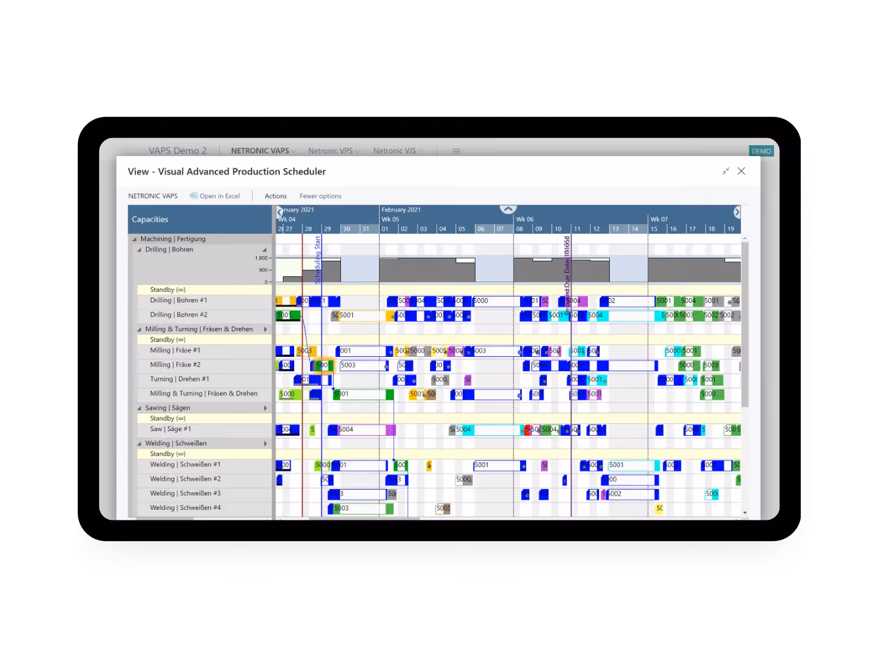This screenshot has height=658, width=879.
Task: Open the Actions menu
Action: click(275, 196)
